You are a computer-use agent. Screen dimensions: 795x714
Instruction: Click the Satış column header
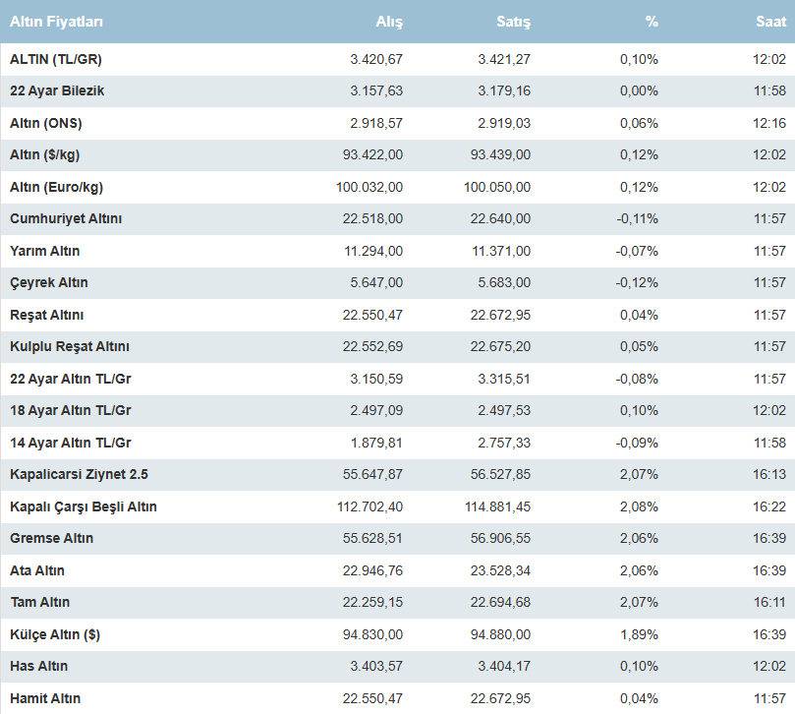(x=514, y=22)
